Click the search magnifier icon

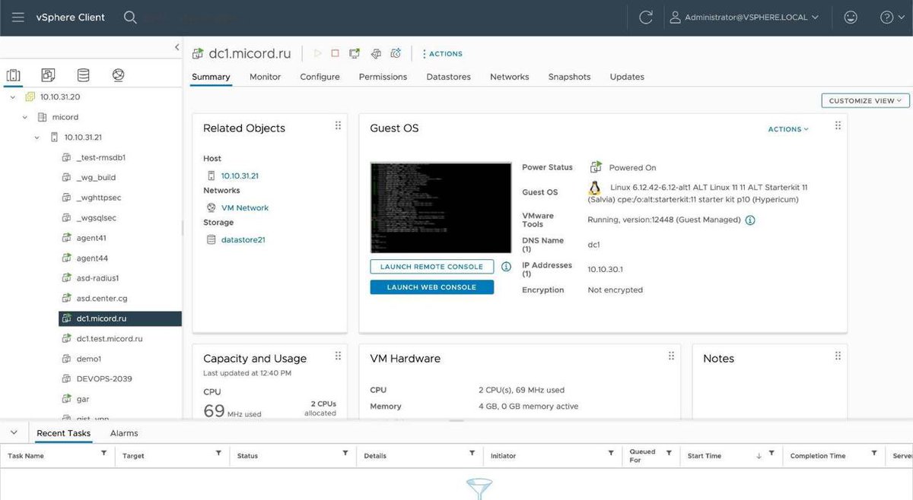(130, 17)
